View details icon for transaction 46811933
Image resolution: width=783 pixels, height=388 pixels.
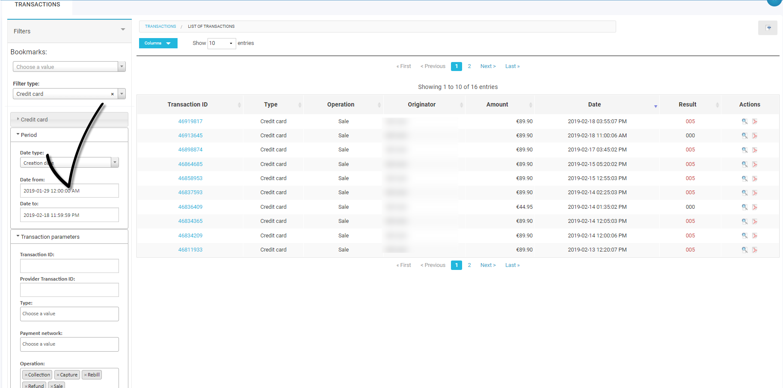click(x=744, y=250)
